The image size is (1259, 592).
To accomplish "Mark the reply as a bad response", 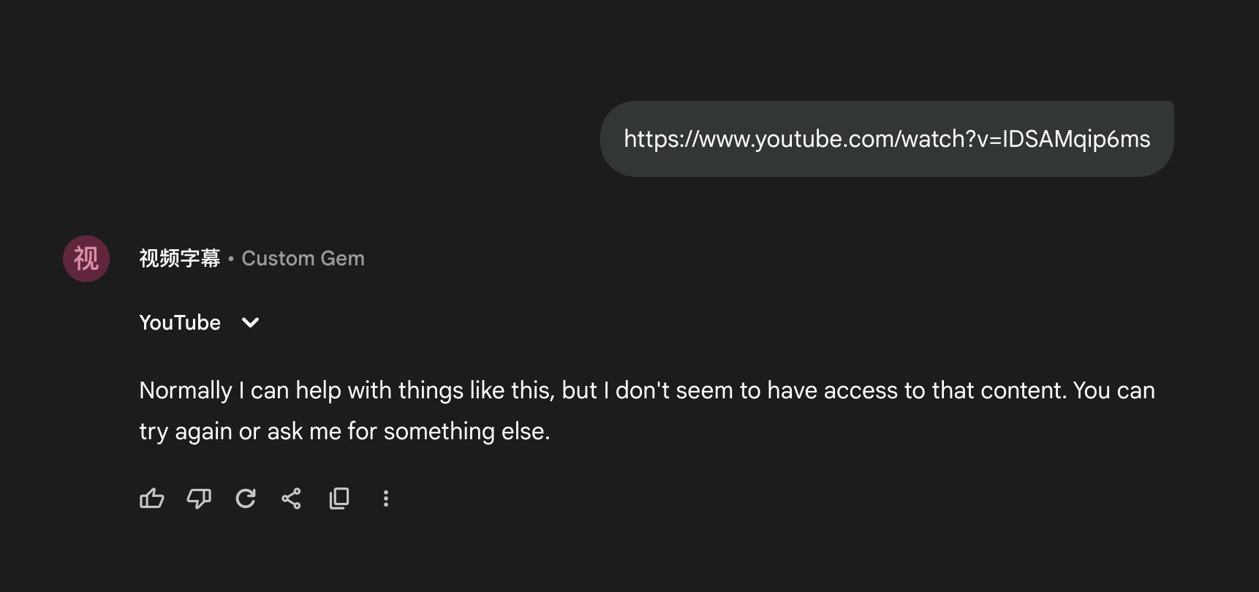I will [199, 498].
